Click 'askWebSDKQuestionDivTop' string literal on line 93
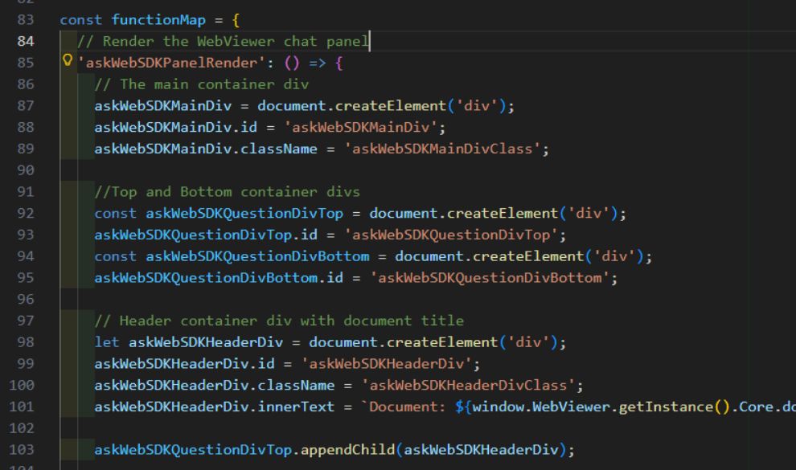 451,235
